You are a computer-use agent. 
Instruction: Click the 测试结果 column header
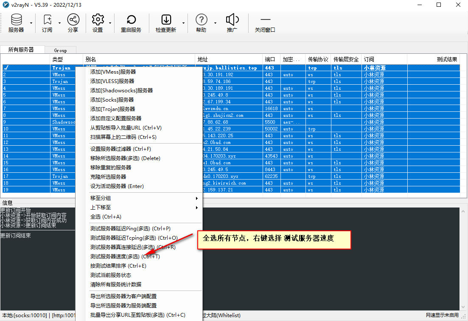[447, 59]
